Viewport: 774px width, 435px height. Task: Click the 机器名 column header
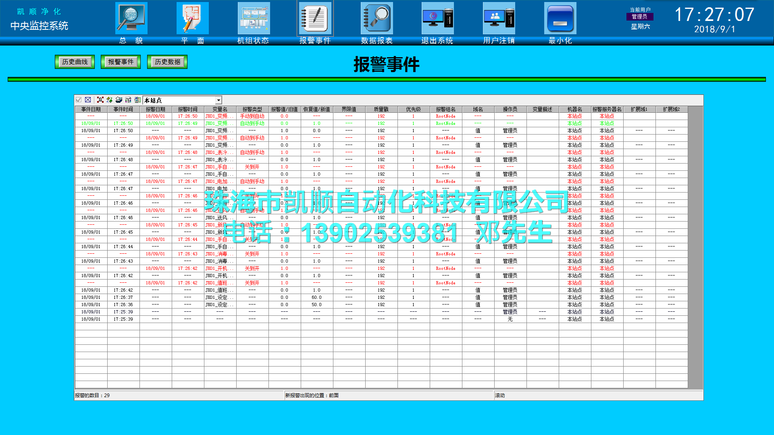point(575,109)
